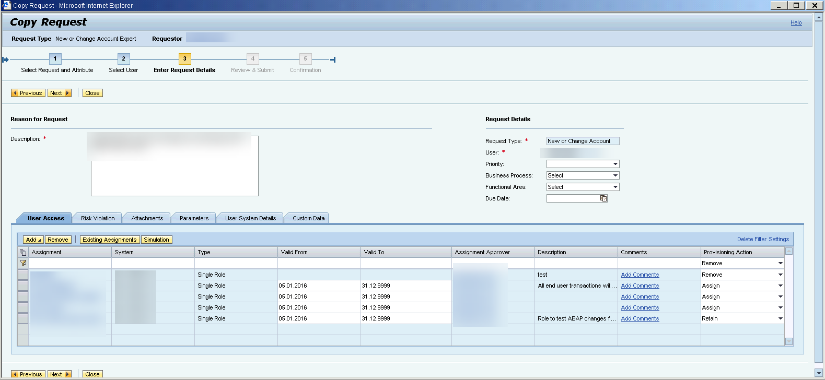Image resolution: width=825 pixels, height=380 pixels.
Task: Click page scrollbar down arrow
Action: click(x=819, y=373)
